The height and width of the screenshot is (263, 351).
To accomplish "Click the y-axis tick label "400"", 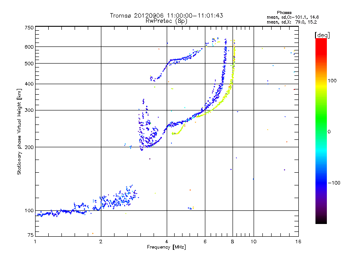I will [x=29, y=84].
